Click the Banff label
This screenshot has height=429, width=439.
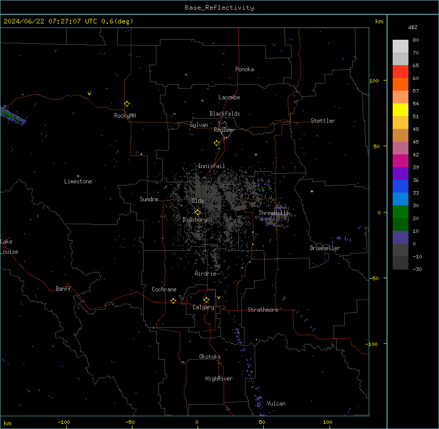(x=63, y=289)
